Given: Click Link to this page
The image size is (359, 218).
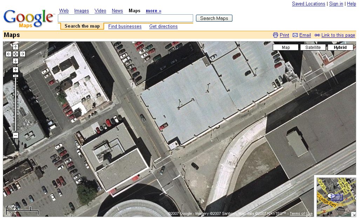Looking at the screenshot, I should 338,35.
